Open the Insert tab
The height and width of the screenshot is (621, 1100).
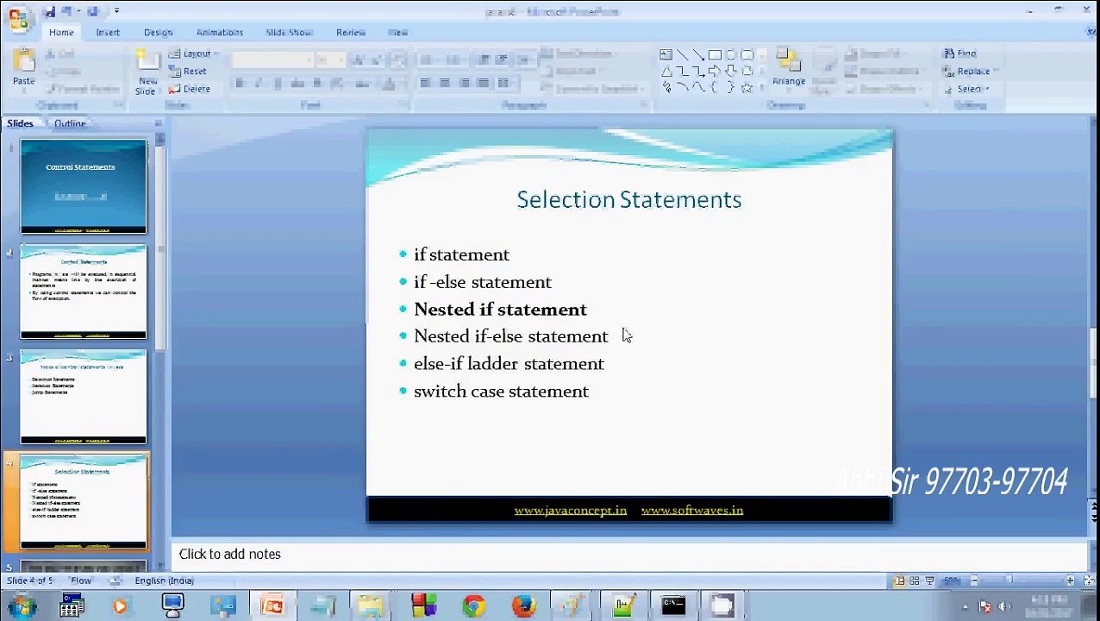[x=108, y=33]
